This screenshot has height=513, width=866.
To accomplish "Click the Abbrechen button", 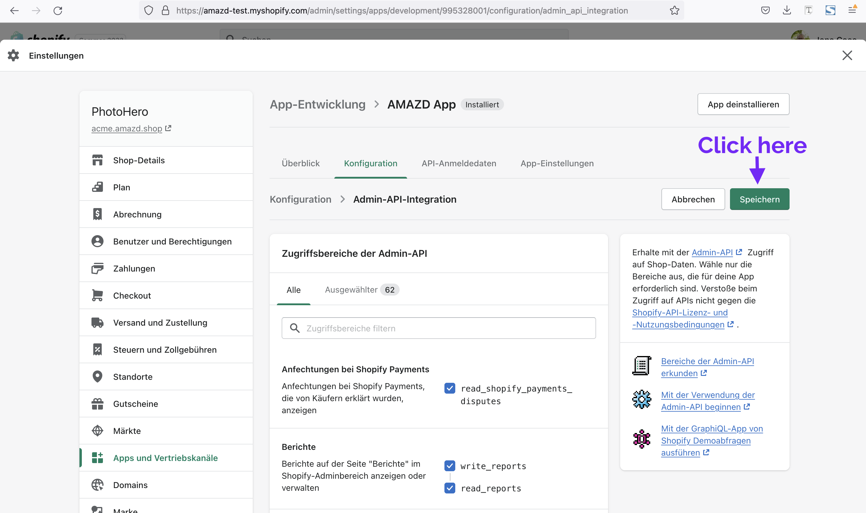I will pyautogui.click(x=693, y=199).
